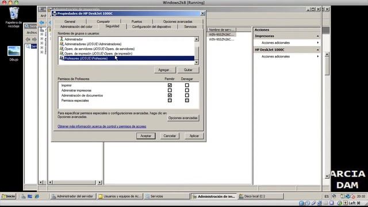Click the Quitar button
This screenshot has width=368, height=207.
[188, 70]
